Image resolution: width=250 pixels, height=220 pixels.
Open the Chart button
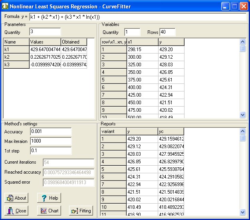pyautogui.click(x=49, y=211)
